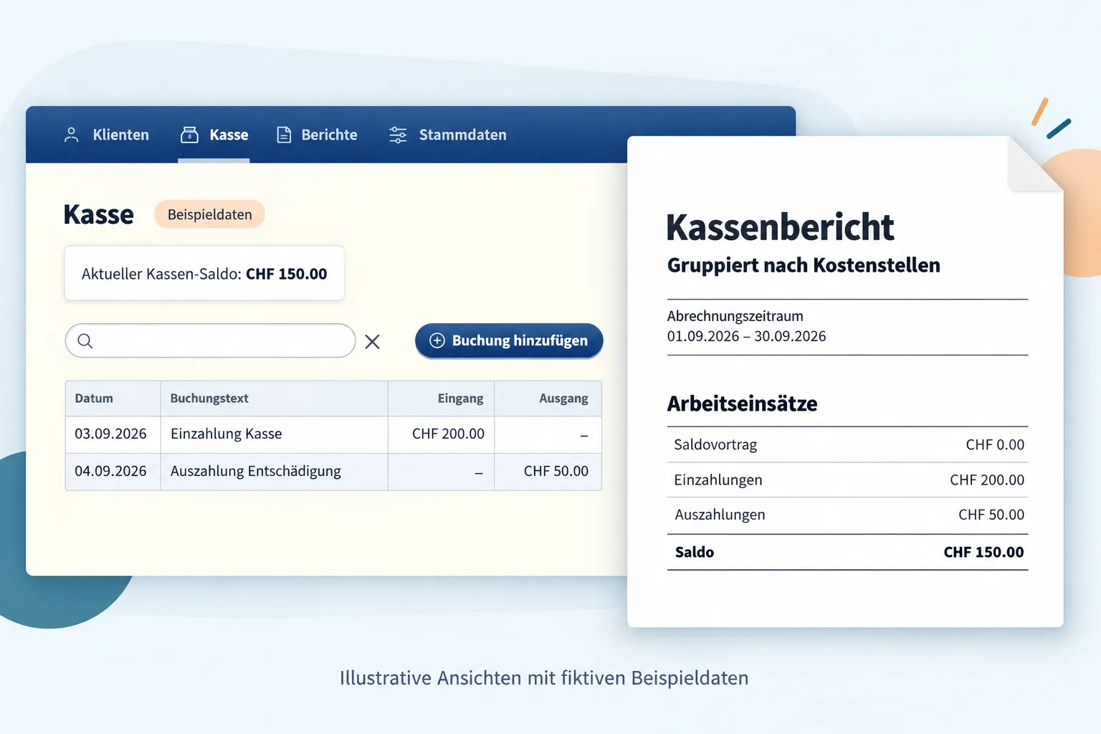Click the Kassenbericht report title
1101x734 pixels.
coord(780,227)
